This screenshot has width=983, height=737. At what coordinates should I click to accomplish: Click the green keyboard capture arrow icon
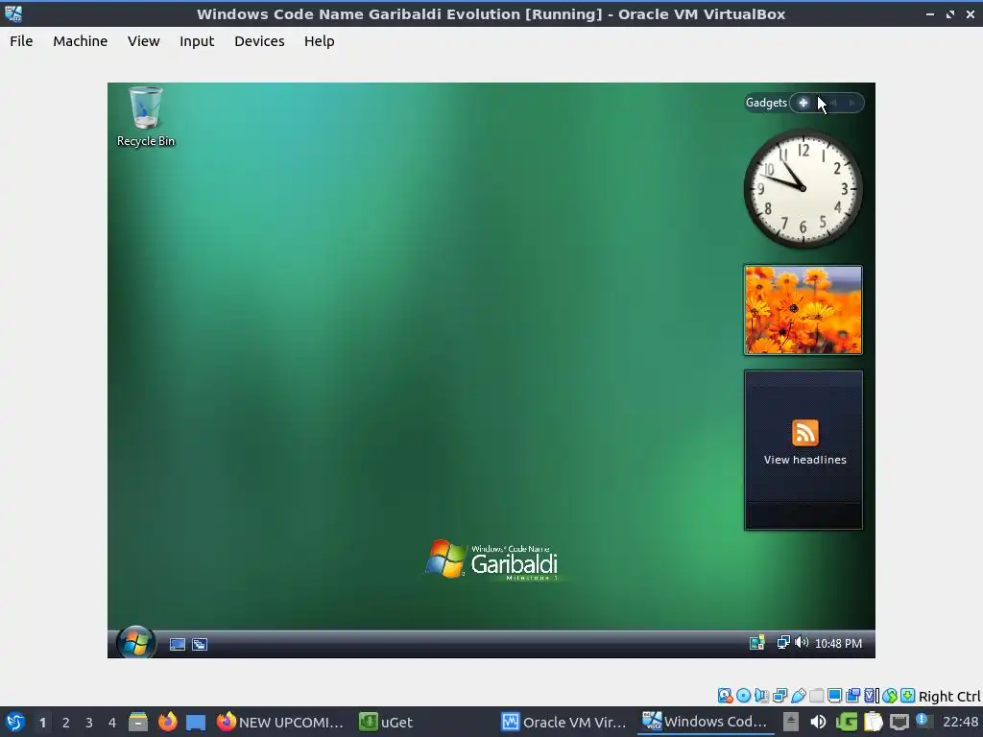pyautogui.click(x=908, y=696)
